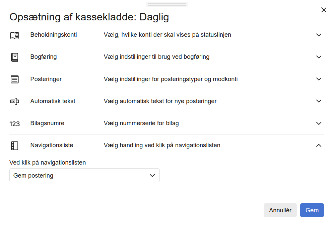Collapse the Navigationsliste section
333x226 pixels.
319,145
